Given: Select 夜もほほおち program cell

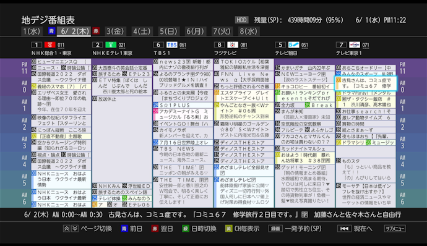Looking at the screenshot, I should pyautogui.click(x=366, y=136).
